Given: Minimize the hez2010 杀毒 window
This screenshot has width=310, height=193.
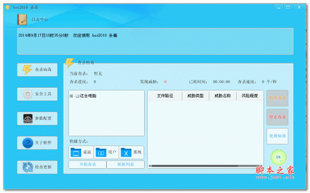Looking at the screenshot, I should pyautogui.click(x=279, y=7).
